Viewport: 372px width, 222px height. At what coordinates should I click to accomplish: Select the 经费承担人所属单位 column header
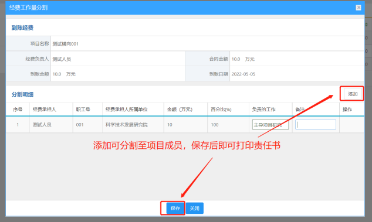[x=127, y=110]
